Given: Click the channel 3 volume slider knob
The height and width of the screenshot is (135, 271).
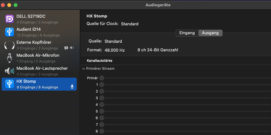Looking at the screenshot, I should [102, 98].
